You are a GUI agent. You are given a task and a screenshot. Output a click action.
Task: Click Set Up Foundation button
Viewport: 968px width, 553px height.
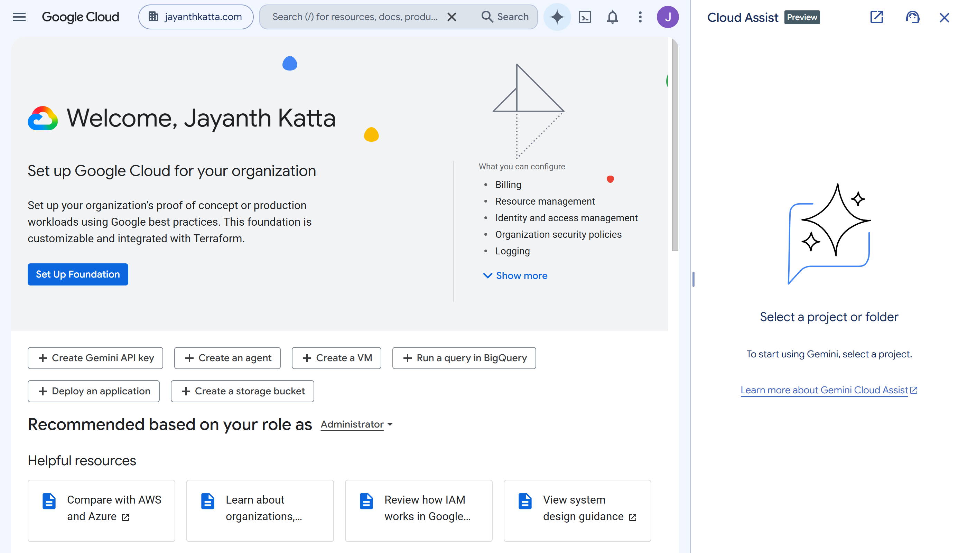(78, 274)
